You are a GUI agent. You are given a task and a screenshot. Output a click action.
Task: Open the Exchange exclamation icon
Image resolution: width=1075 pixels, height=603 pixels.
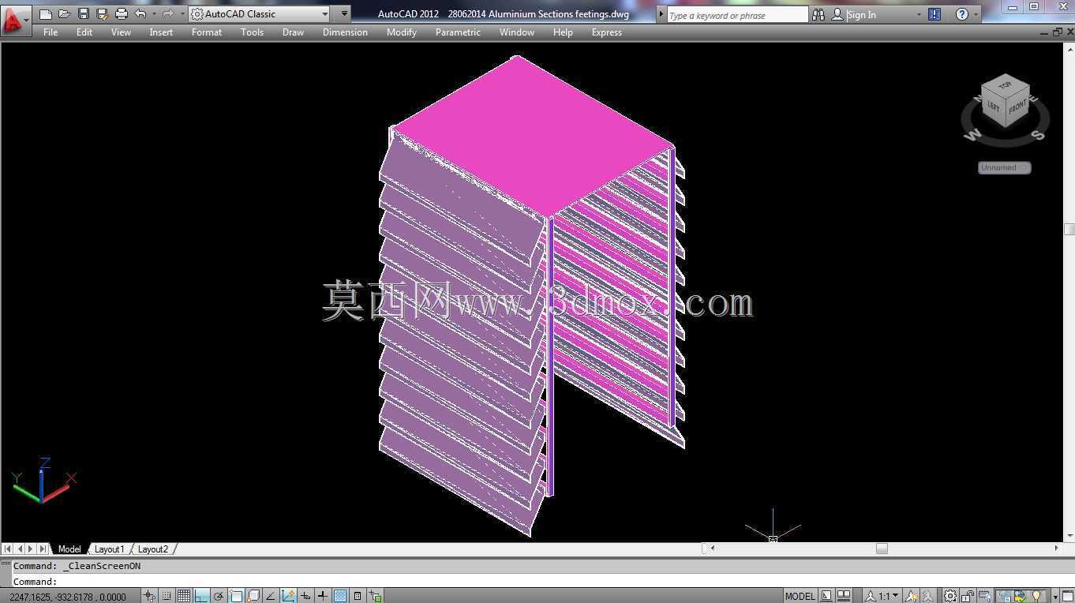(x=935, y=14)
